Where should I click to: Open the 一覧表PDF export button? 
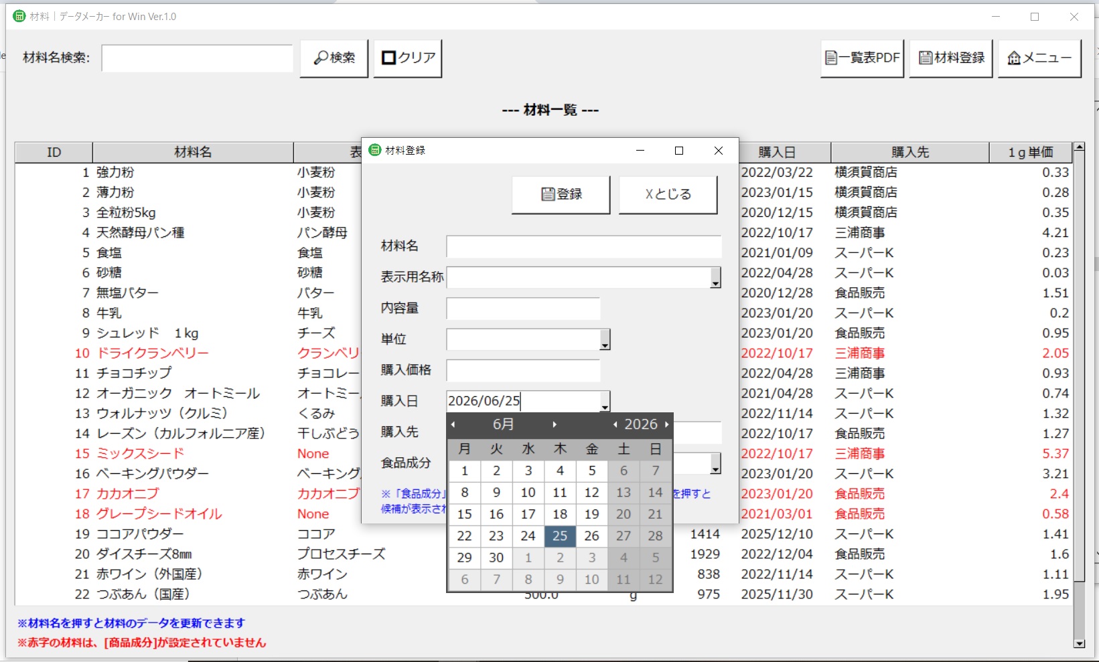coord(863,58)
